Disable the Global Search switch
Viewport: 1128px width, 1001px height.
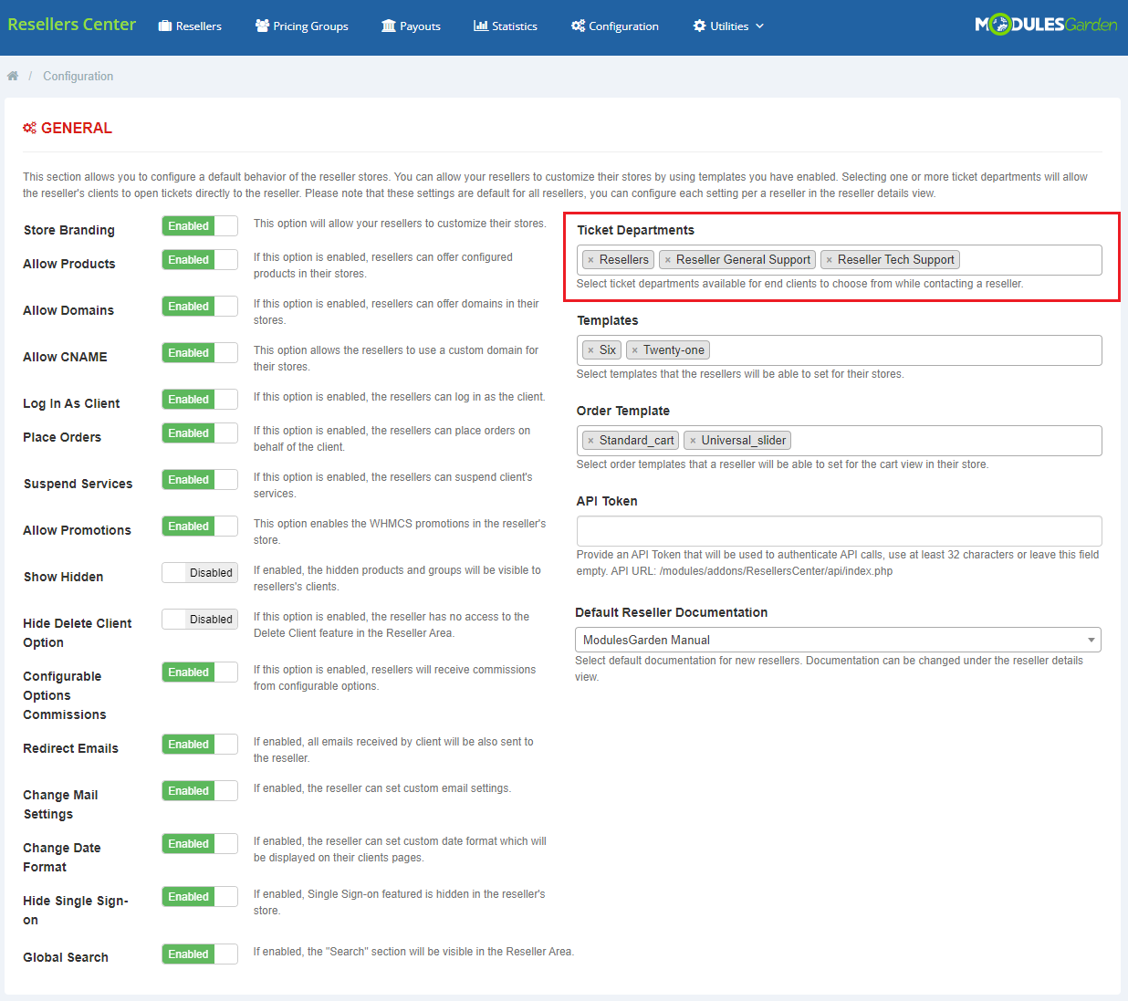200,954
